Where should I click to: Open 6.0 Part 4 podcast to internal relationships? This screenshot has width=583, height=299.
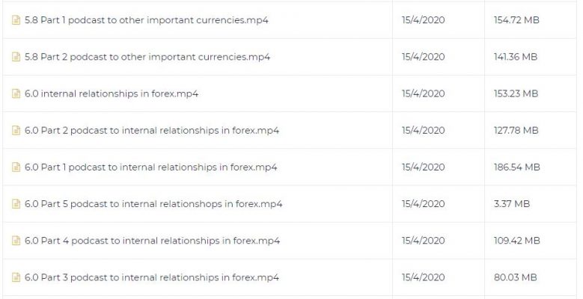tap(153, 241)
